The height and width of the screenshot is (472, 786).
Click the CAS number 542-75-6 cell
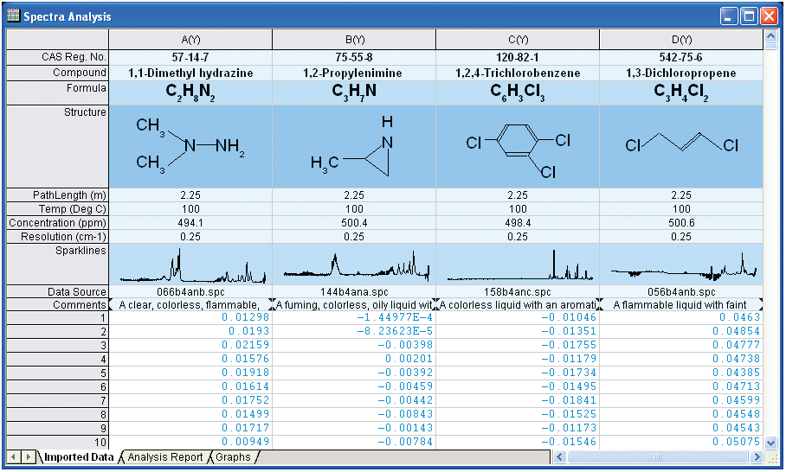[681, 57]
